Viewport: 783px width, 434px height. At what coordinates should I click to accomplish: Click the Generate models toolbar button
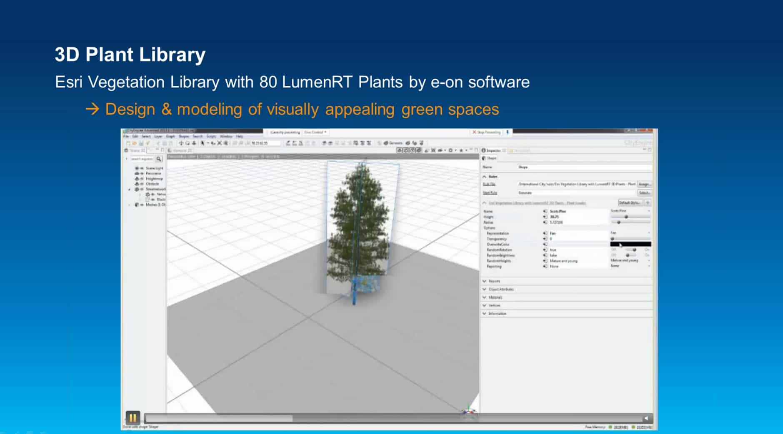[393, 143]
